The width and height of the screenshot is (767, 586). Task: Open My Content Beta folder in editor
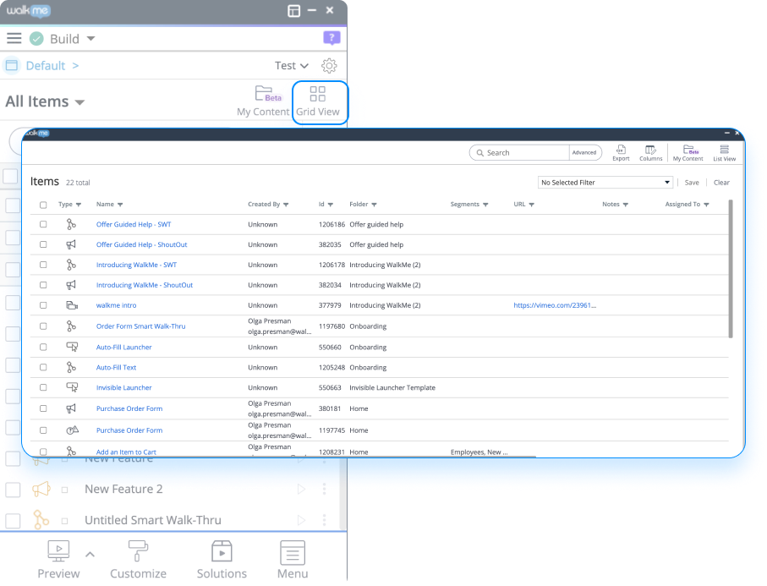pyautogui.click(x=264, y=101)
